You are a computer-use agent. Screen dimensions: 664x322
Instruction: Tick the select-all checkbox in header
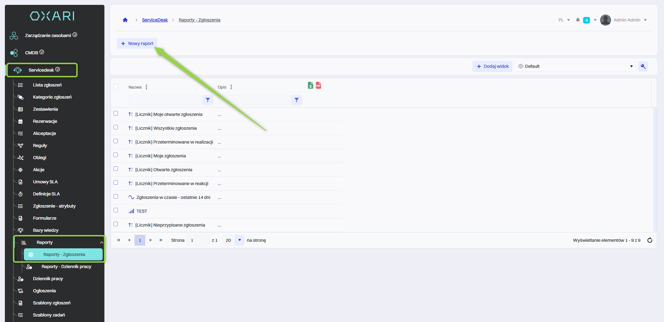[x=116, y=87]
